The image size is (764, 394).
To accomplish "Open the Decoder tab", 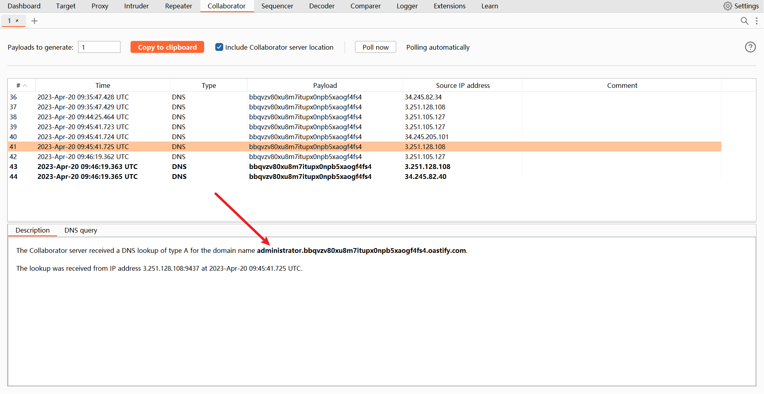I will [322, 6].
